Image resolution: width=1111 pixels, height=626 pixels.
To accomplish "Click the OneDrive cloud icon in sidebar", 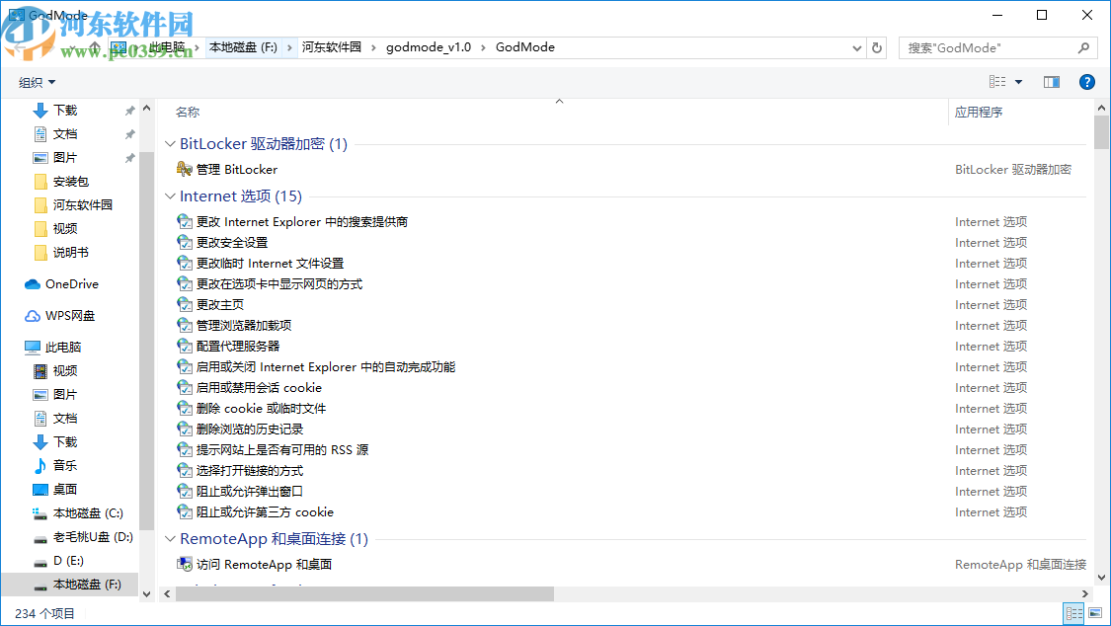I will tap(31, 283).
